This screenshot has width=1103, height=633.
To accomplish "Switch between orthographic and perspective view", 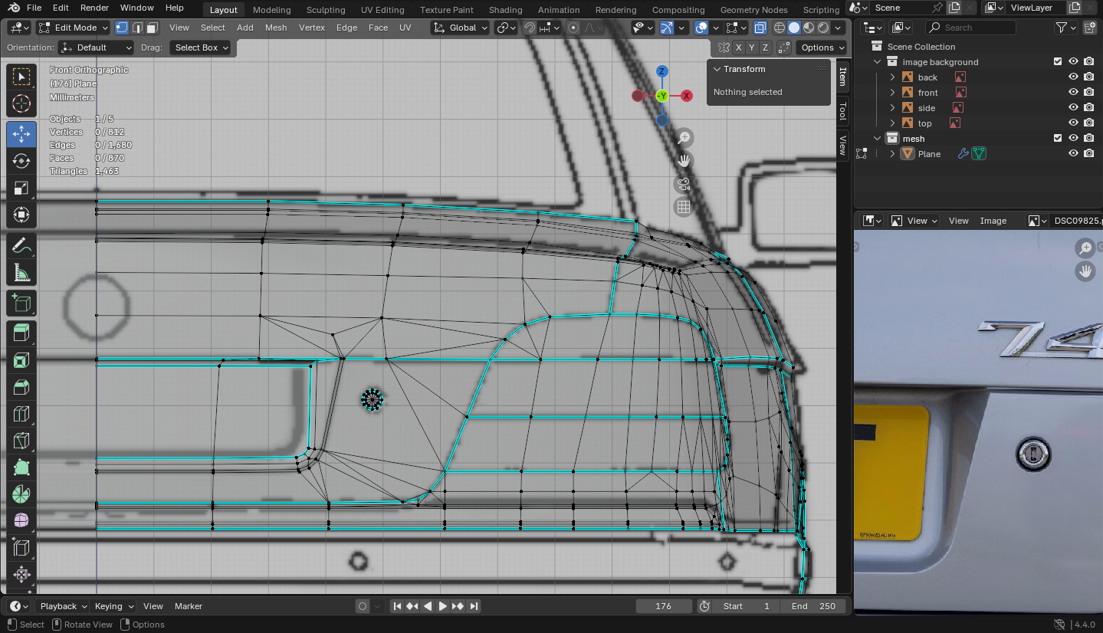I will (684, 207).
